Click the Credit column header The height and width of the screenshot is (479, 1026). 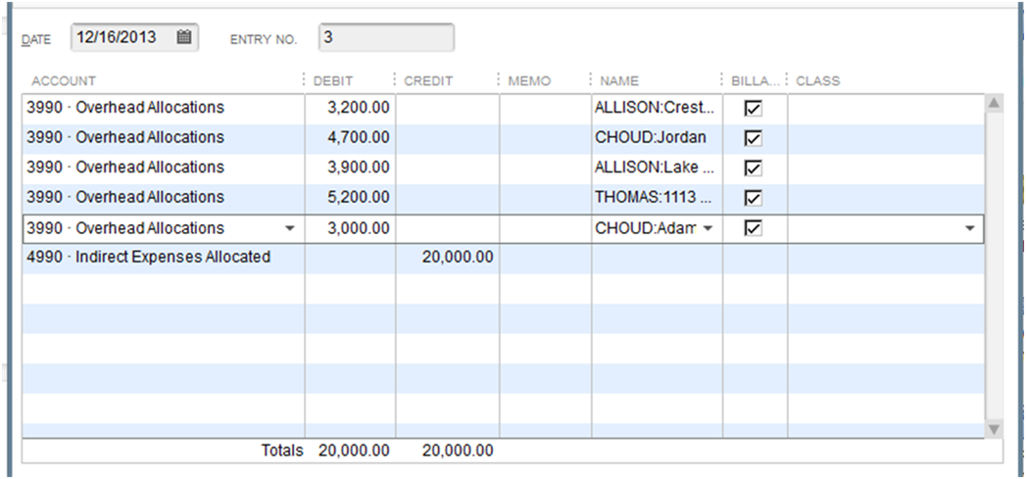pos(428,80)
